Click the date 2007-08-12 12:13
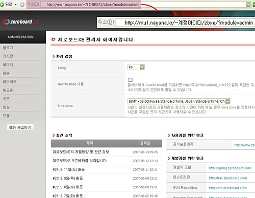The height and width of the screenshot is (198, 255). point(145,161)
